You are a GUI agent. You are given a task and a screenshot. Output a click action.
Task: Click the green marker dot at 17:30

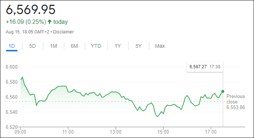(223, 91)
